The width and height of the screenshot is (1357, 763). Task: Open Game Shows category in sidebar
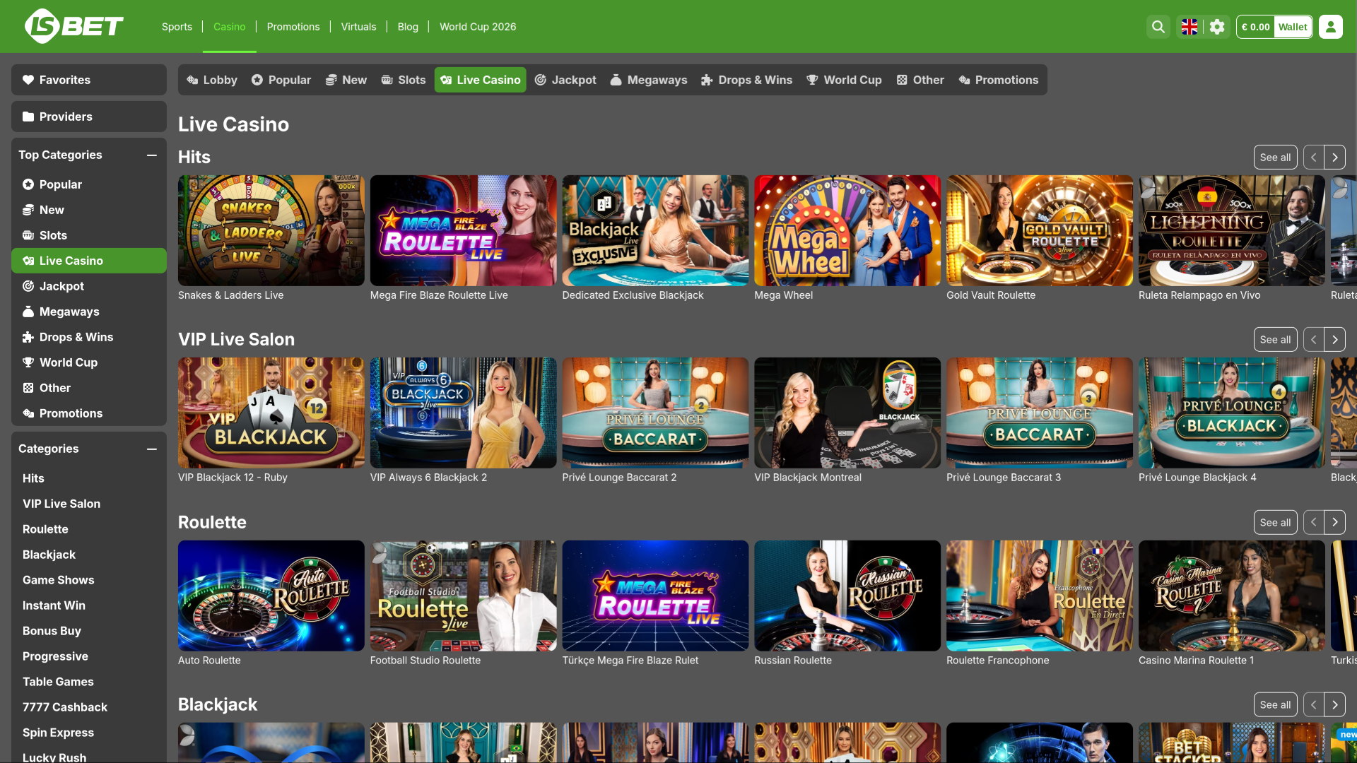pos(58,580)
